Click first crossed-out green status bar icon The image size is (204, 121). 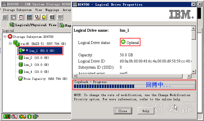[x=7, y=117]
